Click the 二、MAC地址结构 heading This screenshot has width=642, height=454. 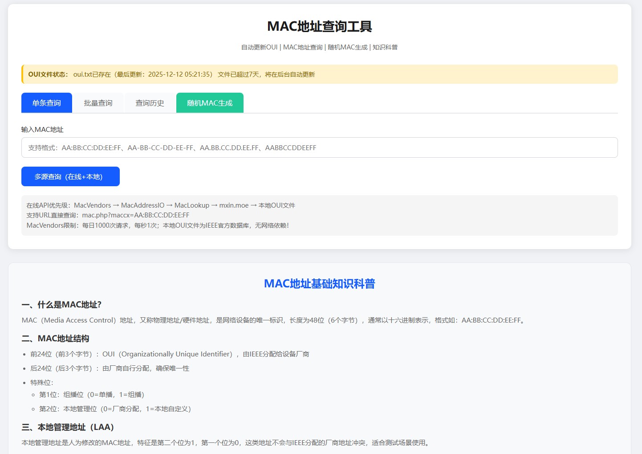tap(55, 339)
